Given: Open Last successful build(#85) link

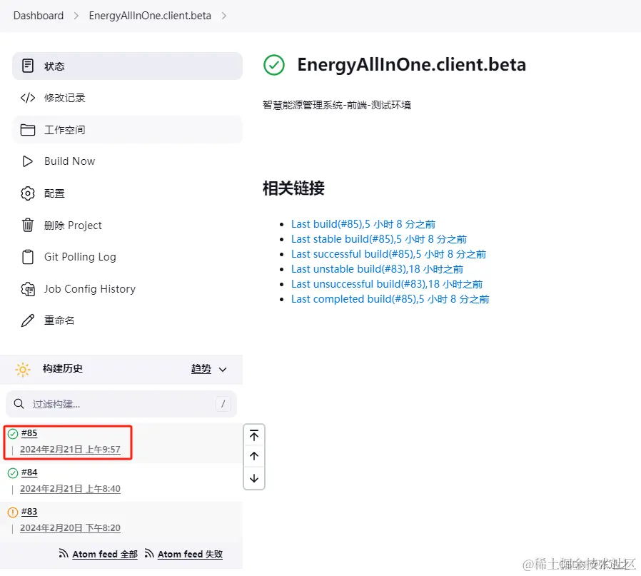Looking at the screenshot, I should point(388,254).
